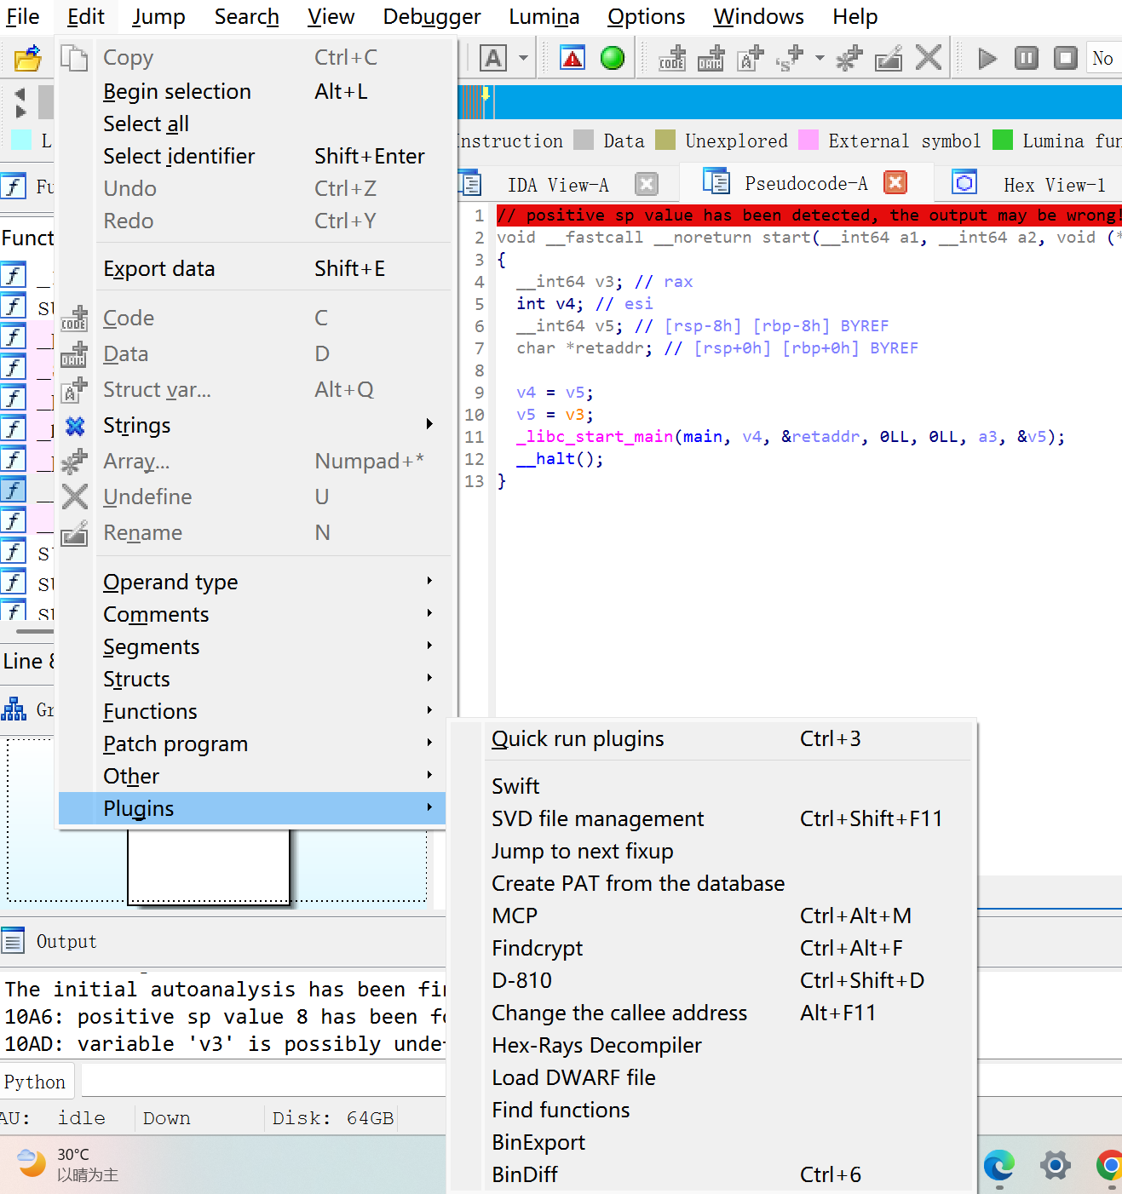Expand the Comments submenu
Viewport: 1122px width, 1194px height.
(x=430, y=613)
